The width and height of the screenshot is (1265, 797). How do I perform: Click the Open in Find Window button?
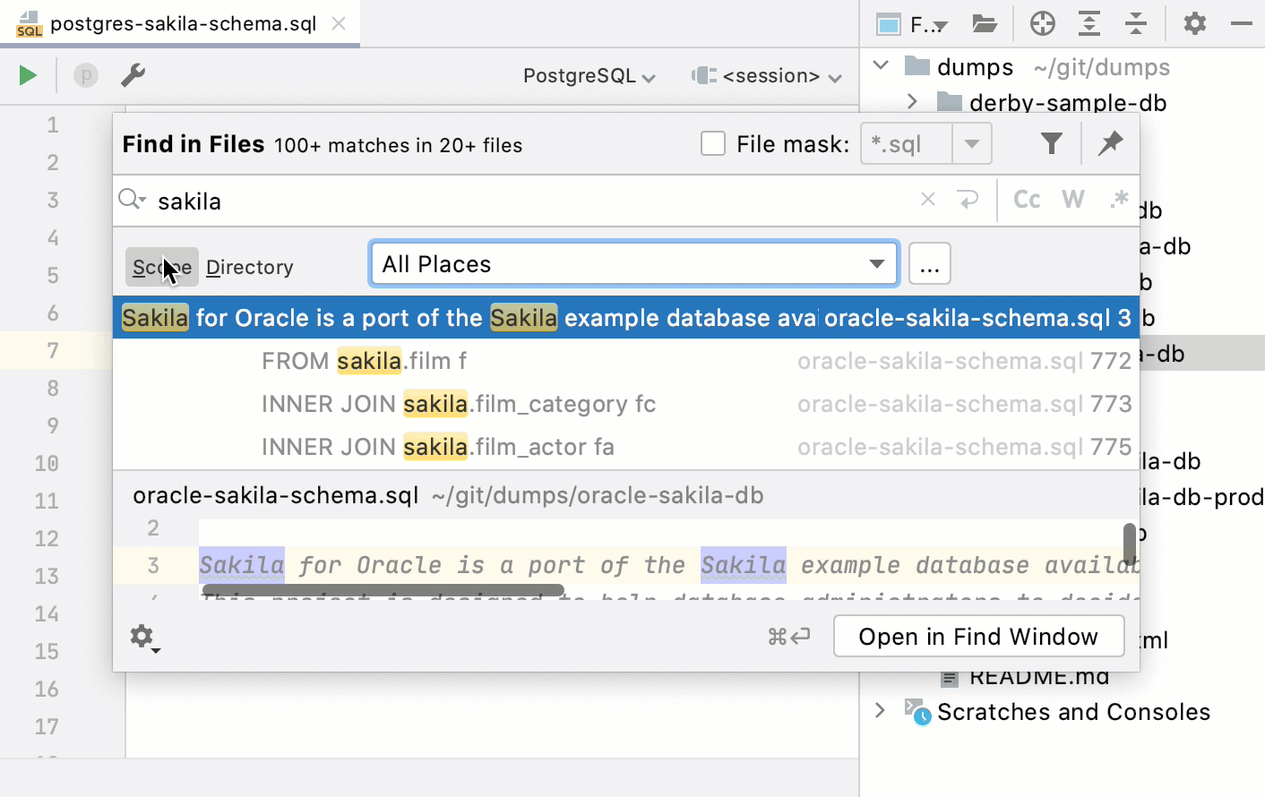click(978, 636)
